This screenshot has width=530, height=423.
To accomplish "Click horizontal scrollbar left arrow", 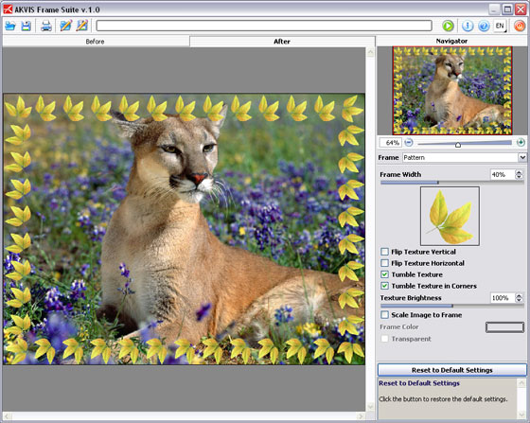I will pos(8,416).
